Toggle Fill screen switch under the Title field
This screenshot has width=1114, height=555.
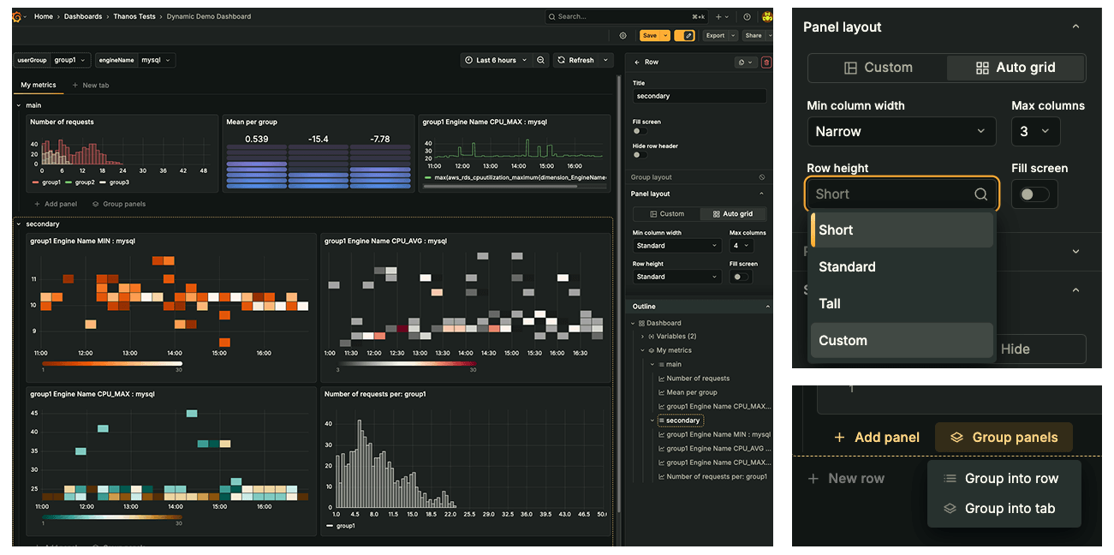click(637, 132)
